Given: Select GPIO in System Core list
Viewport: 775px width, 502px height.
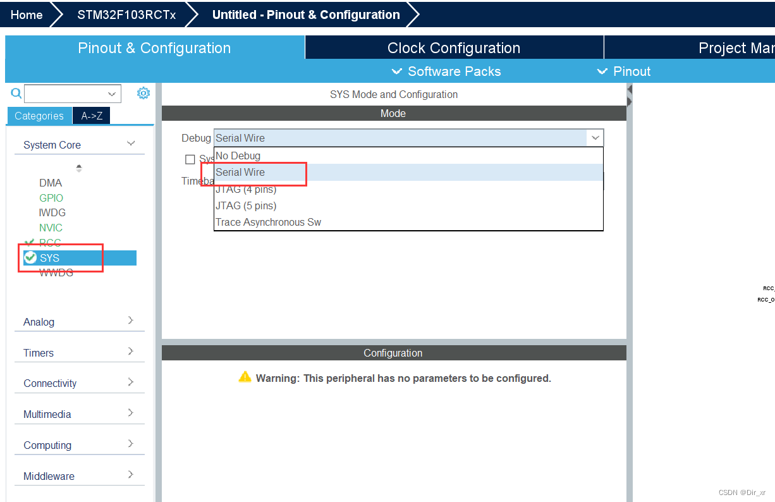Looking at the screenshot, I should click(51, 198).
